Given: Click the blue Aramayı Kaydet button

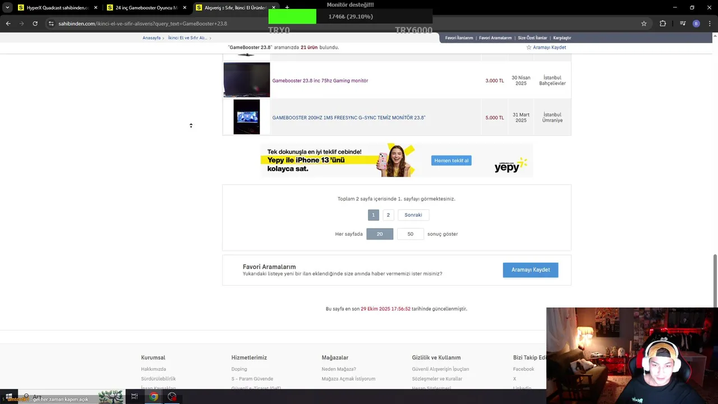Looking at the screenshot, I should point(531,270).
